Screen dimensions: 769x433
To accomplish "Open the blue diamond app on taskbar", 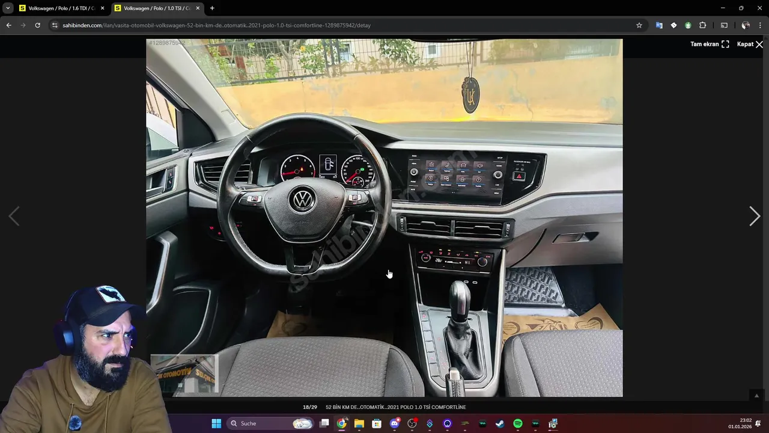I will coord(430,423).
